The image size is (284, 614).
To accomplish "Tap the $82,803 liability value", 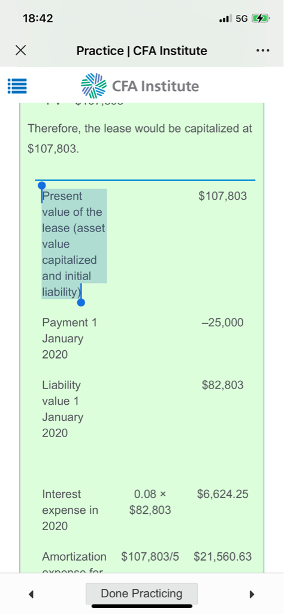I will pos(222,385).
